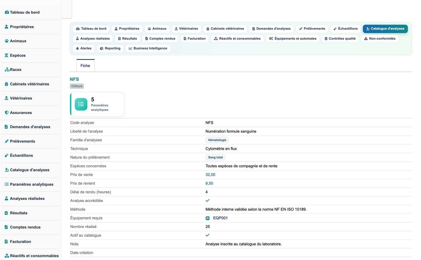Open Races sidebar entry
This screenshot has width=421, height=260.
tap(13, 70)
